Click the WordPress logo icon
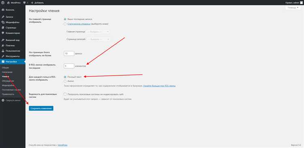 pyautogui.click(x=3, y=3)
